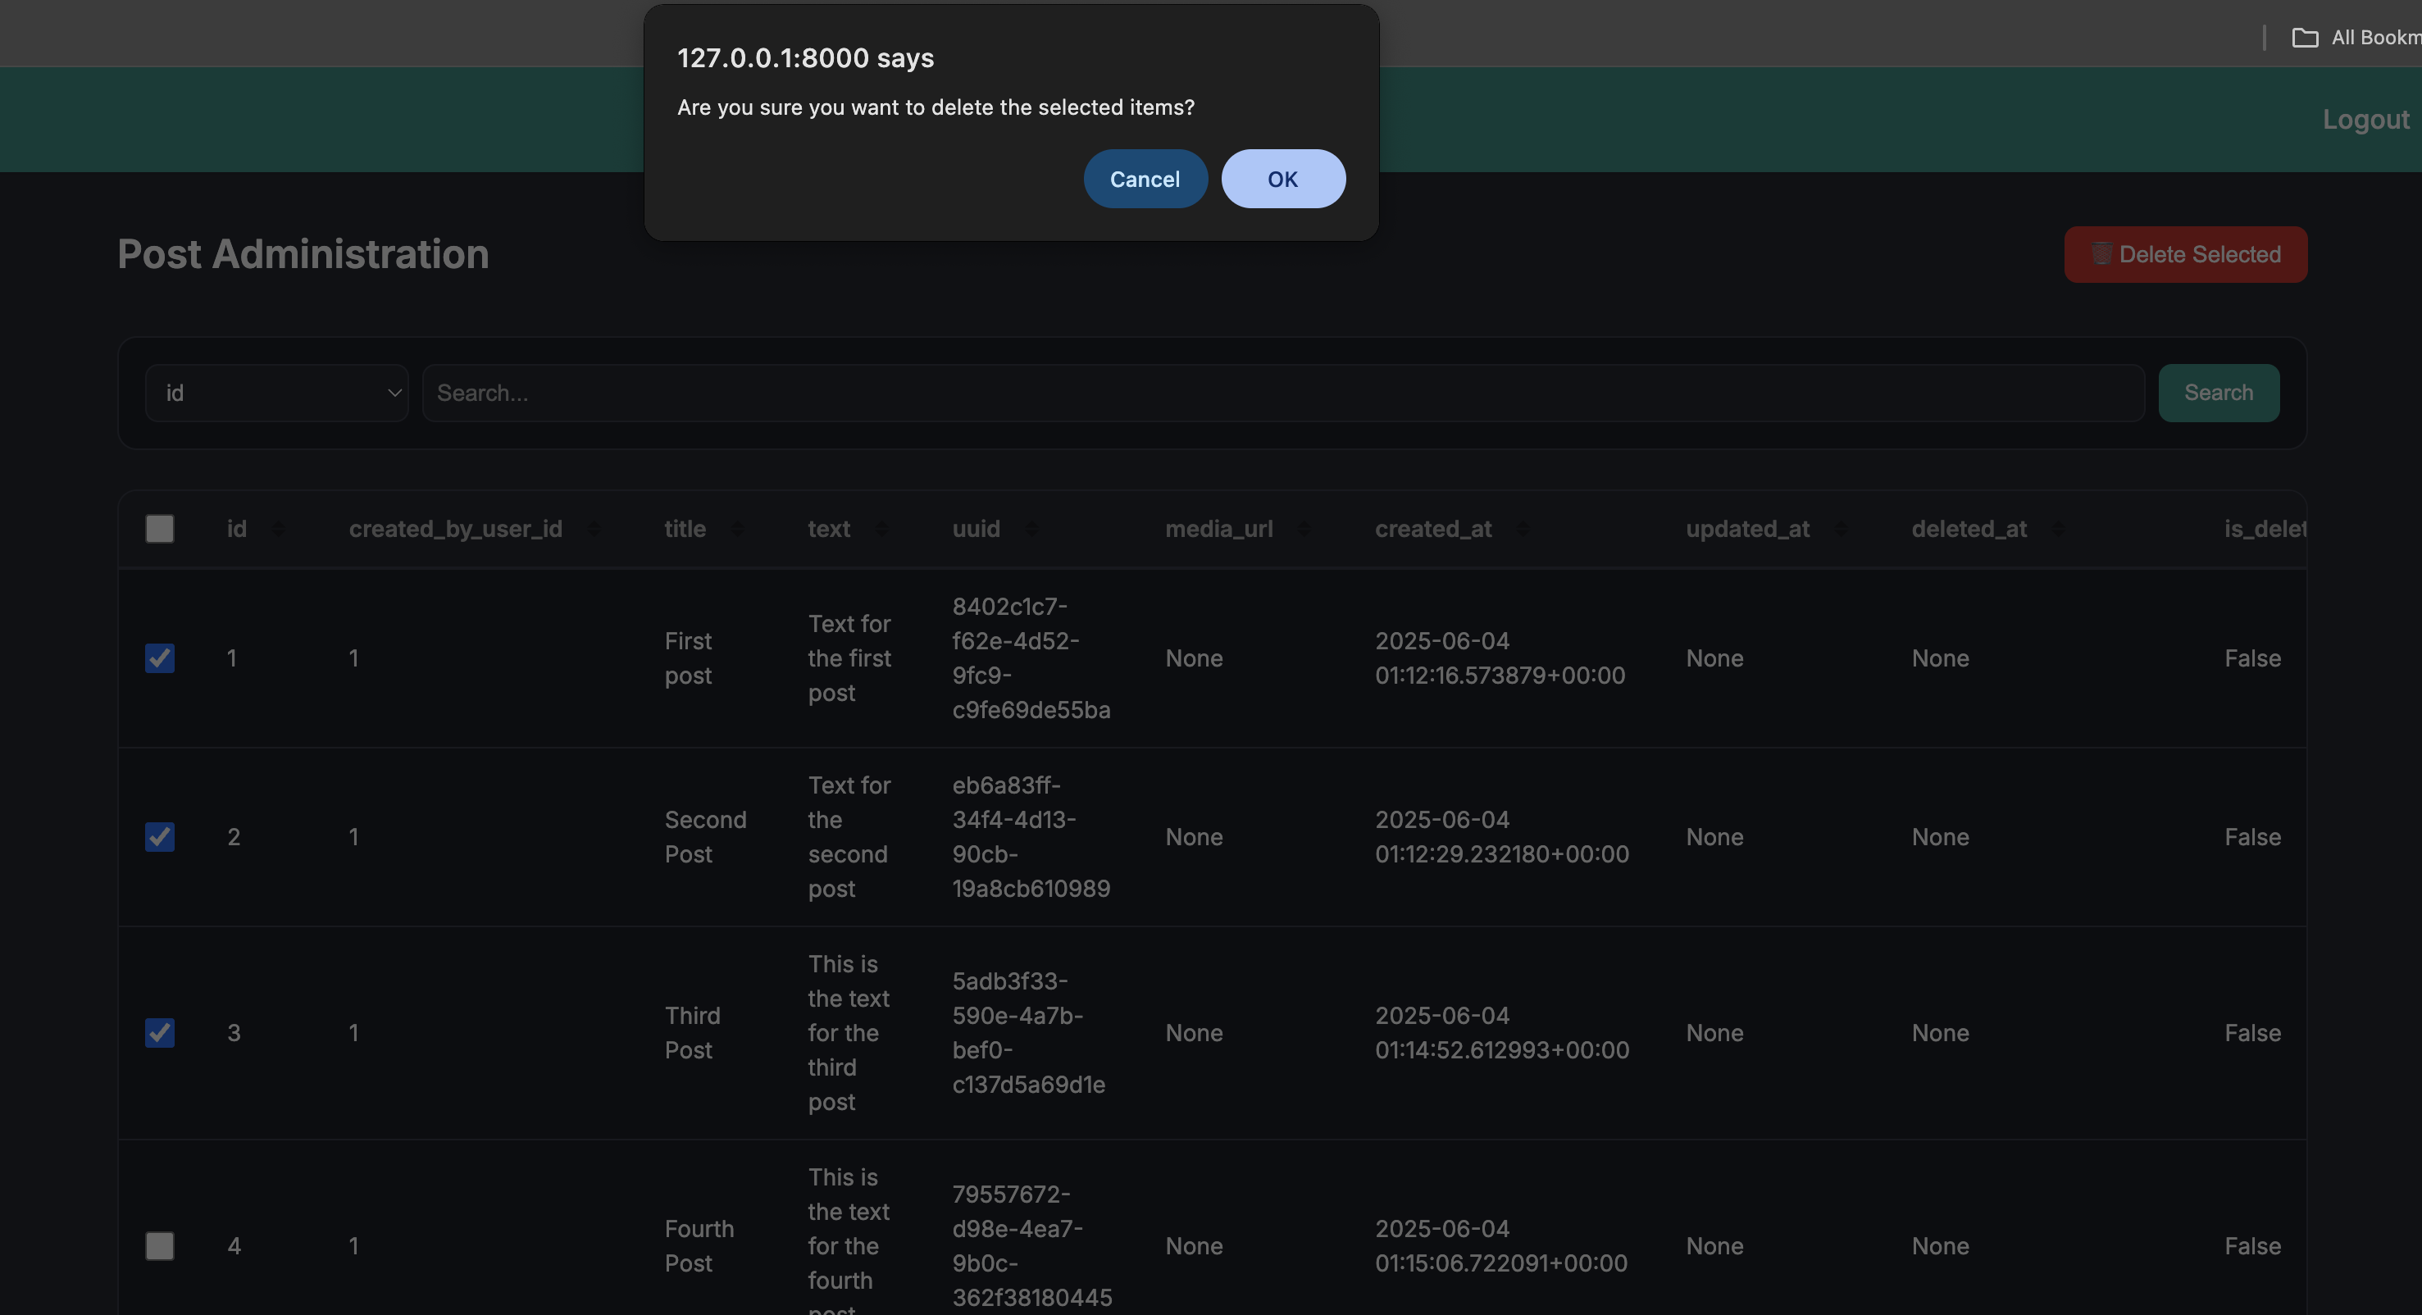Screen dimensions: 2422x1315
Task: Click the 'Fourth Post' title cell
Action: pos(699,1246)
